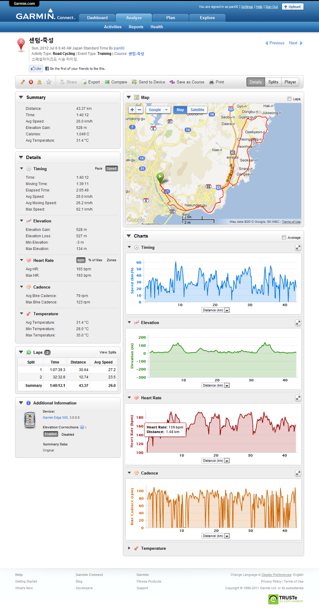Click the Compare toolbar item
The height and width of the screenshot is (615, 319).
pos(115,82)
